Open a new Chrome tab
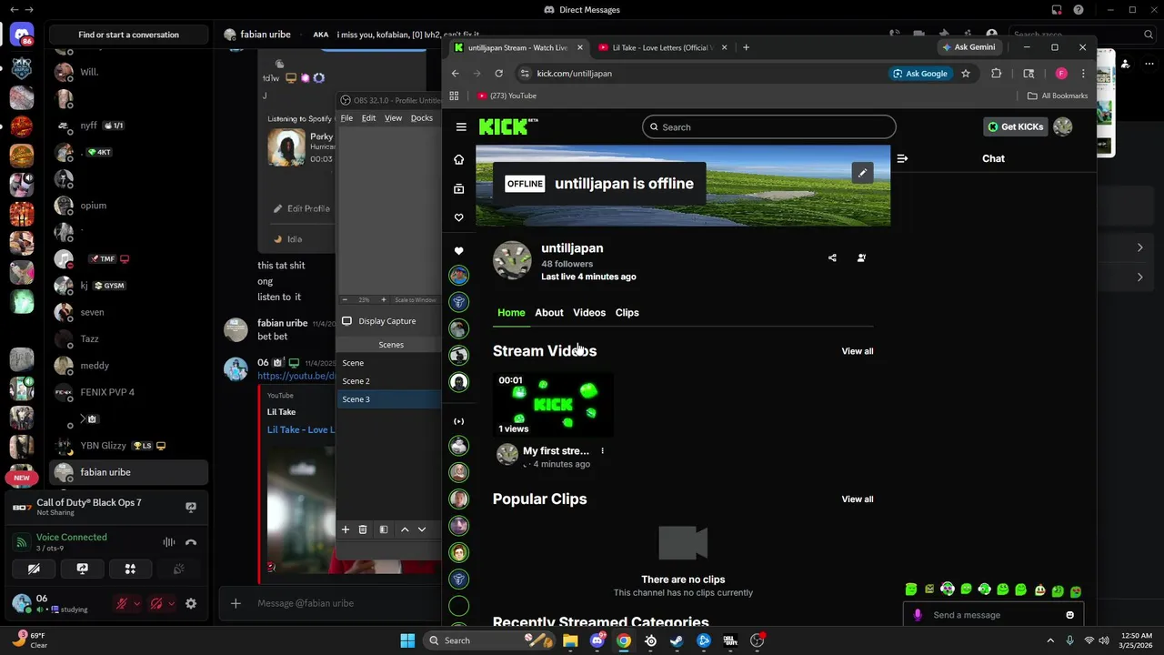The height and width of the screenshot is (655, 1164). pyautogui.click(x=746, y=47)
